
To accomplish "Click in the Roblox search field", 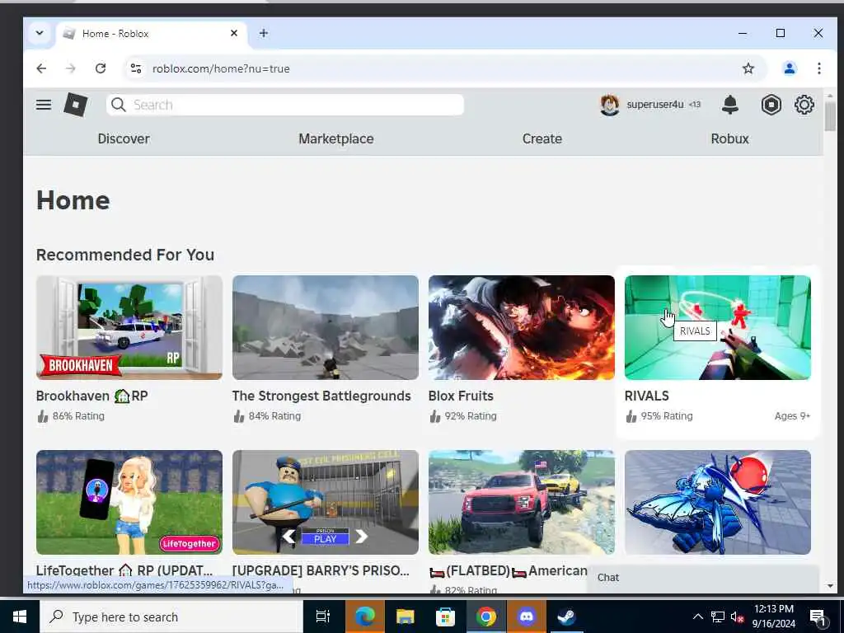I will (285, 105).
